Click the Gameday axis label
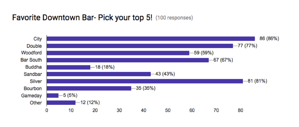This screenshot has height=127, width=299. point(32,95)
